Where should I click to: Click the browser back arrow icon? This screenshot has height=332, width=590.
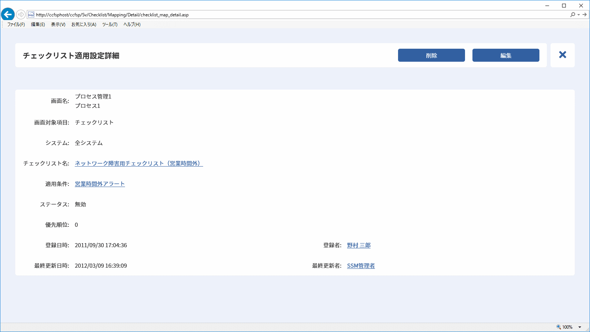(7, 15)
